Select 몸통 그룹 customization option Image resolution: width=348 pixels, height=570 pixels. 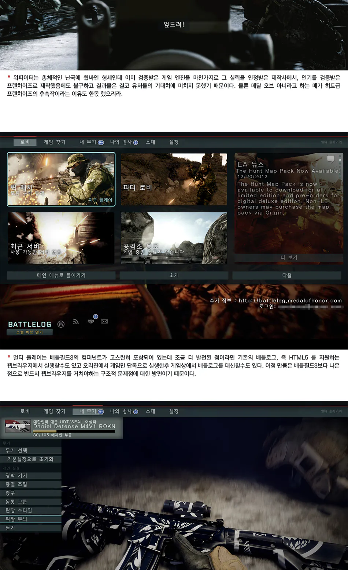[31, 502]
